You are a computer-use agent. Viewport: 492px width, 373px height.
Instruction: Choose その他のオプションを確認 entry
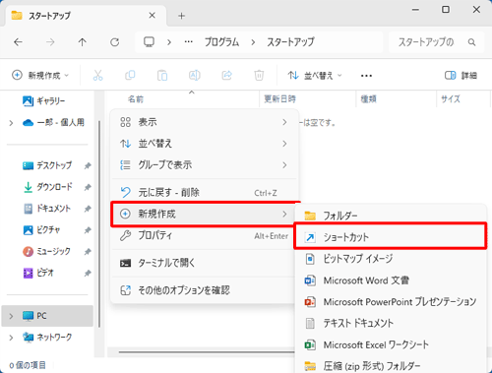pyautogui.click(x=204, y=290)
